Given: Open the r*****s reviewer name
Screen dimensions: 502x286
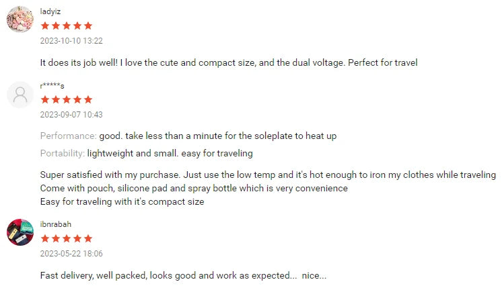Looking at the screenshot, I should pyautogui.click(x=52, y=86).
